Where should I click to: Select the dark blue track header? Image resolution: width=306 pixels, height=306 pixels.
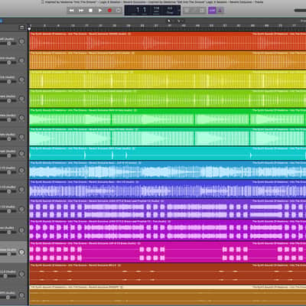(x=14, y=189)
